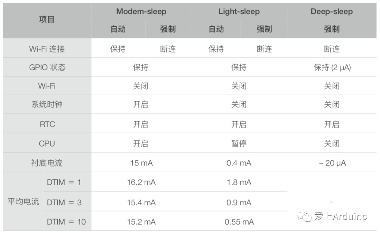Click the 保持 (2 µA) cell
Screen dimensions: 380x233
pyautogui.click(x=332, y=67)
